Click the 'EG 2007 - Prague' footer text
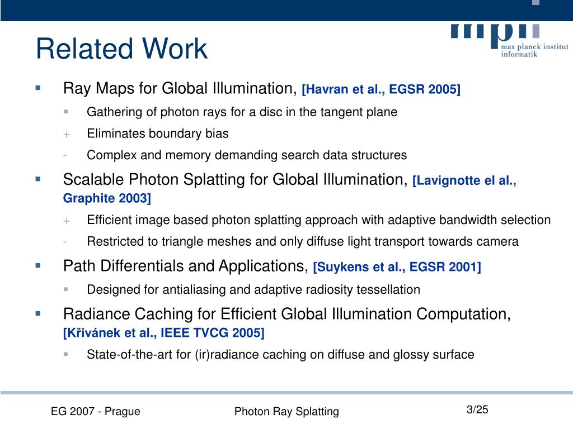 pos(95,412)
